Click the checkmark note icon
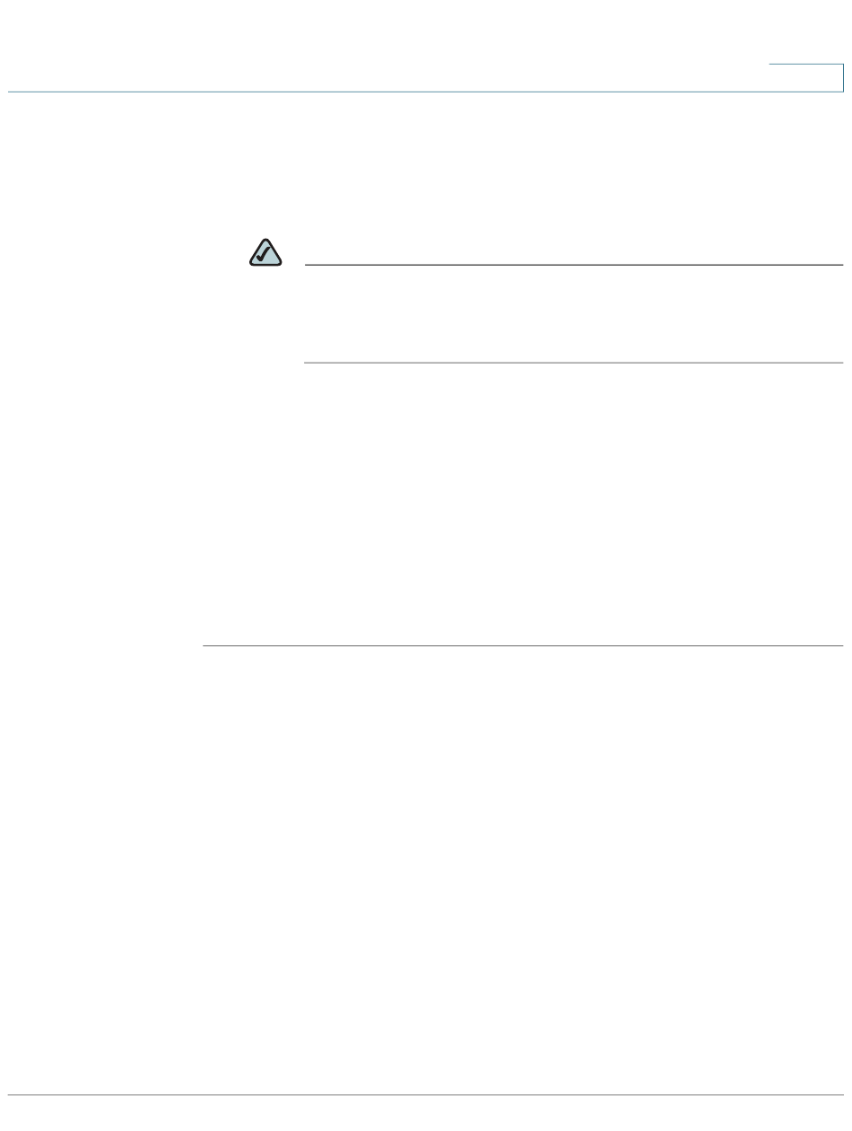Viewport: 852px width, 1131px height. coord(265,252)
